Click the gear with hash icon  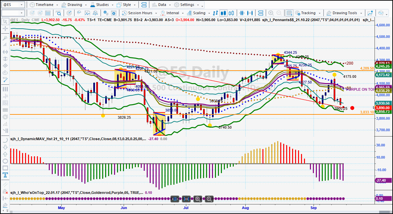click(106, 13)
